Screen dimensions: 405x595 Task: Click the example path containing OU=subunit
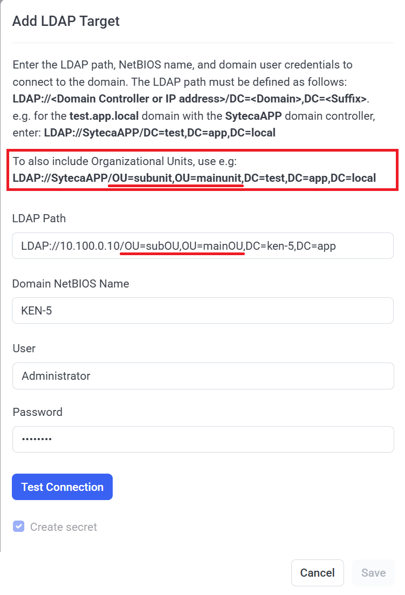pos(194,177)
